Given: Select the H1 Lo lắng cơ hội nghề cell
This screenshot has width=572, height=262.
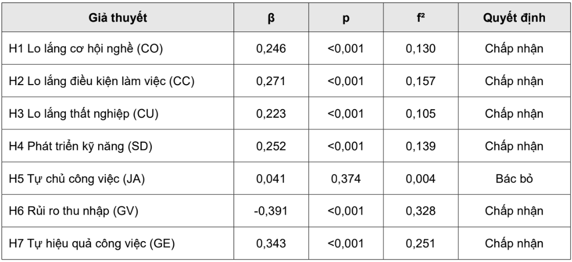Looking at the screenshot, I should pos(118,48).
